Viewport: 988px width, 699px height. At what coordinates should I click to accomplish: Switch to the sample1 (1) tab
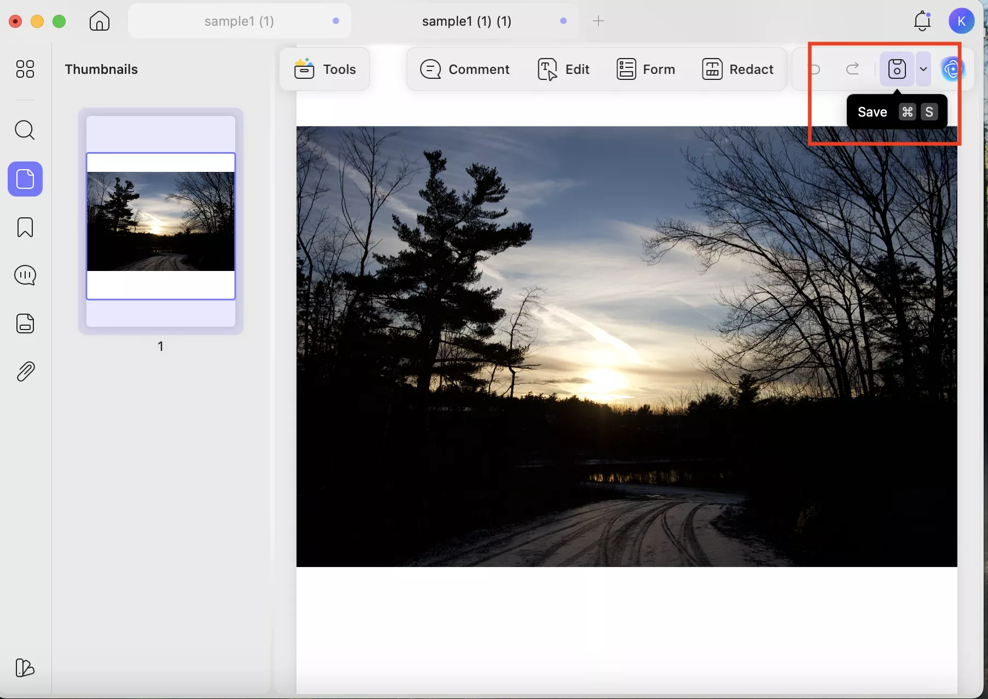point(239,21)
